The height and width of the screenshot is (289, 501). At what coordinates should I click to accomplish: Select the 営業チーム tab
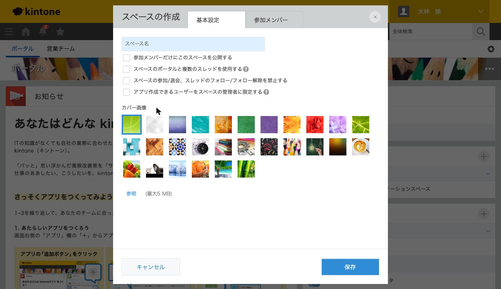(61, 49)
